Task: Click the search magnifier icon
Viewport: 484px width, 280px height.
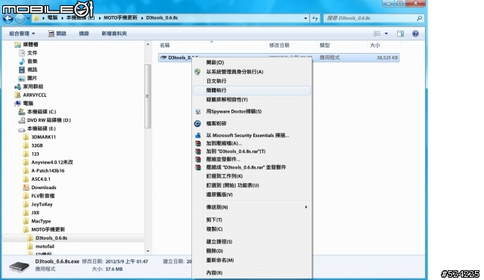Action: [x=419, y=18]
